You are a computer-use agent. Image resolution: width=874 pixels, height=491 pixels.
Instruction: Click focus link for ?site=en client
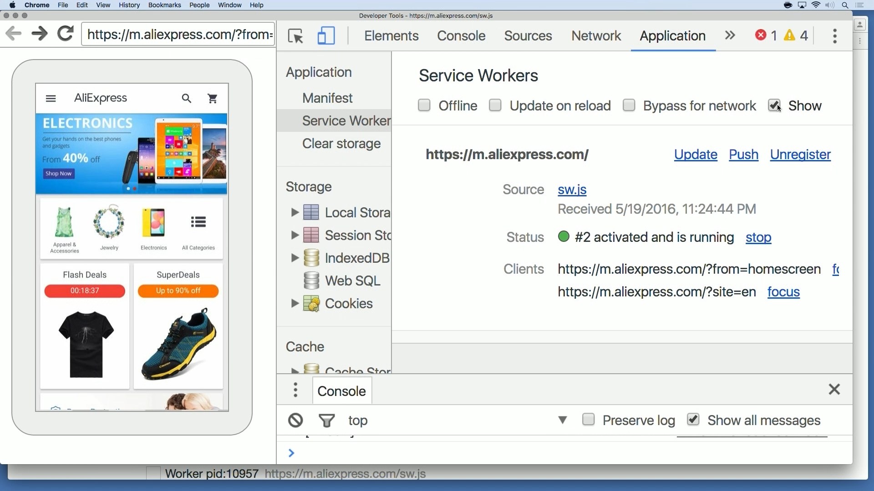pyautogui.click(x=783, y=292)
